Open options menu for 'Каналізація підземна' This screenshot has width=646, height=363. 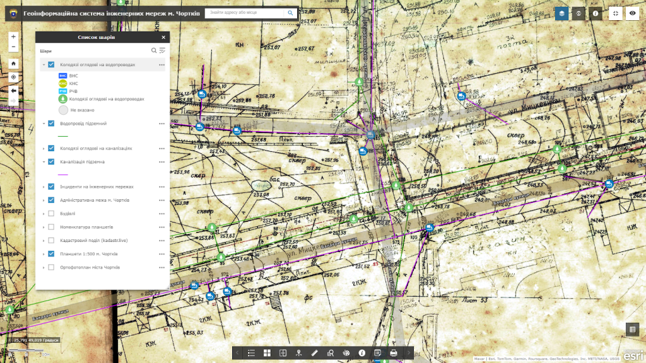pos(161,162)
